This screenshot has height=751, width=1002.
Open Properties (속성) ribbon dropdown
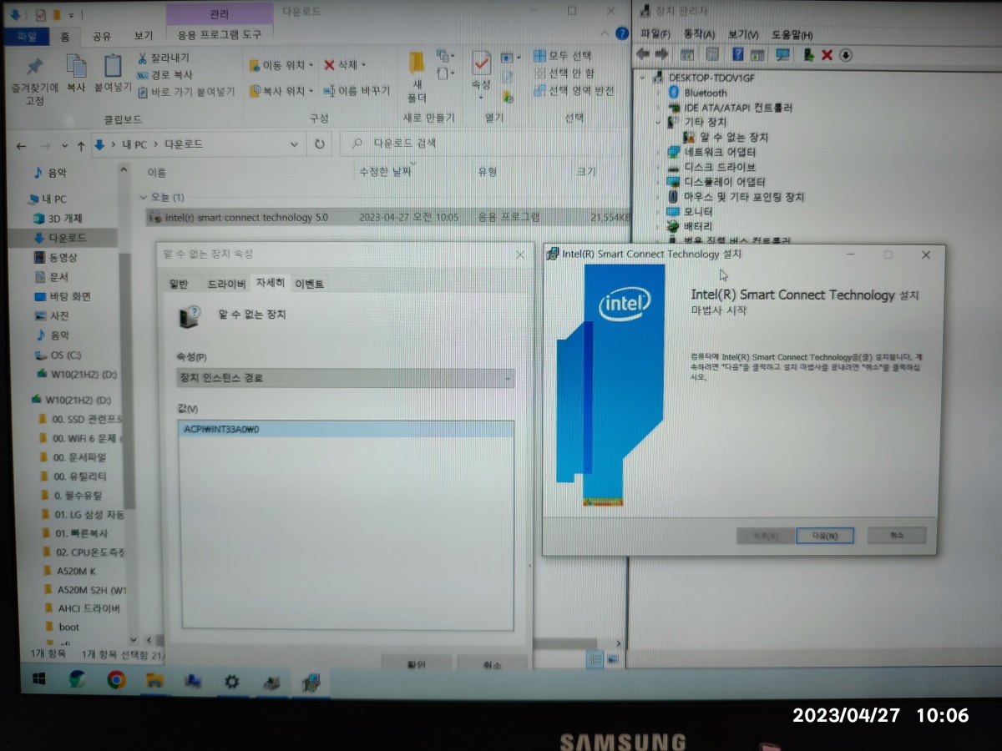(x=482, y=97)
